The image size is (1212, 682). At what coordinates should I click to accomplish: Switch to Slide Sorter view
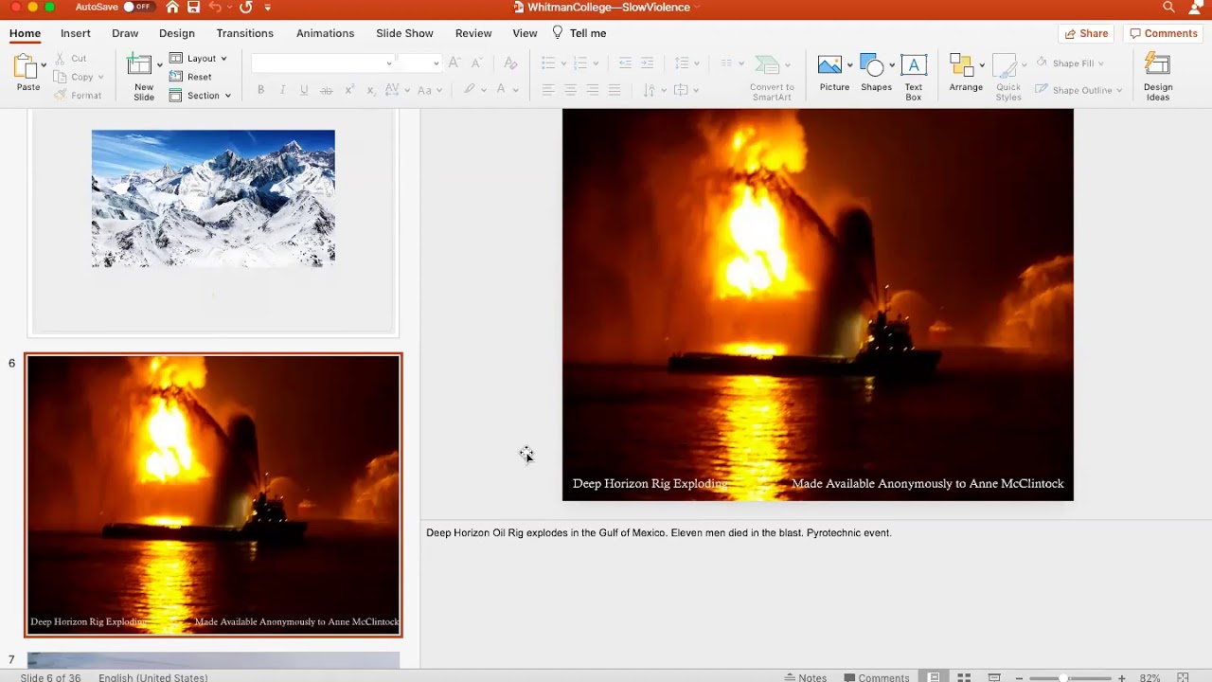[x=964, y=677]
